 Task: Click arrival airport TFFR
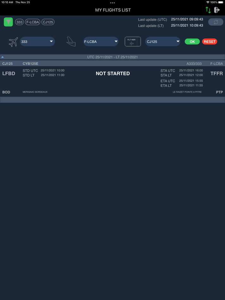coord(216,74)
